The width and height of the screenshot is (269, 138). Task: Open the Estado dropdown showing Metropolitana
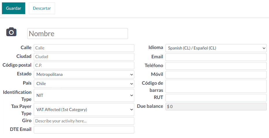(x=84, y=75)
